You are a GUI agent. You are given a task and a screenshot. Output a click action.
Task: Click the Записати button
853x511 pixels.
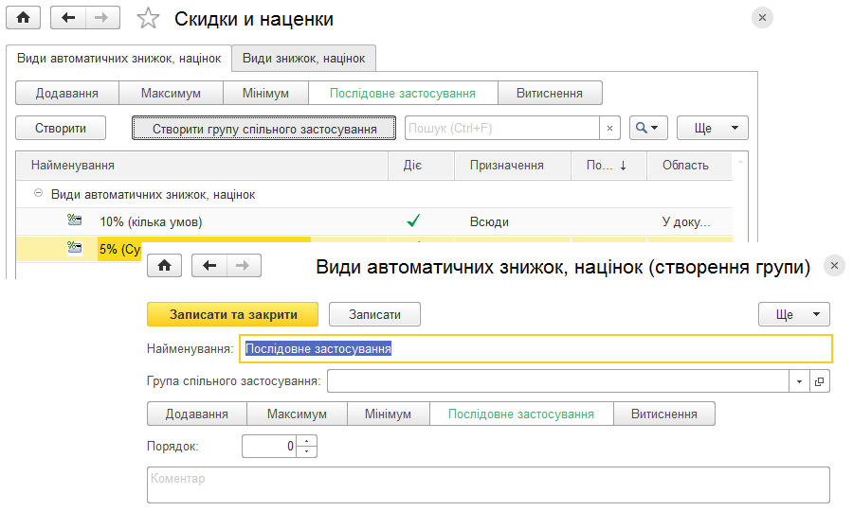[x=374, y=314]
